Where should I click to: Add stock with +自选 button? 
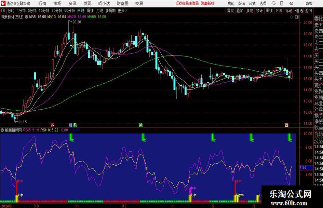point(298,11)
